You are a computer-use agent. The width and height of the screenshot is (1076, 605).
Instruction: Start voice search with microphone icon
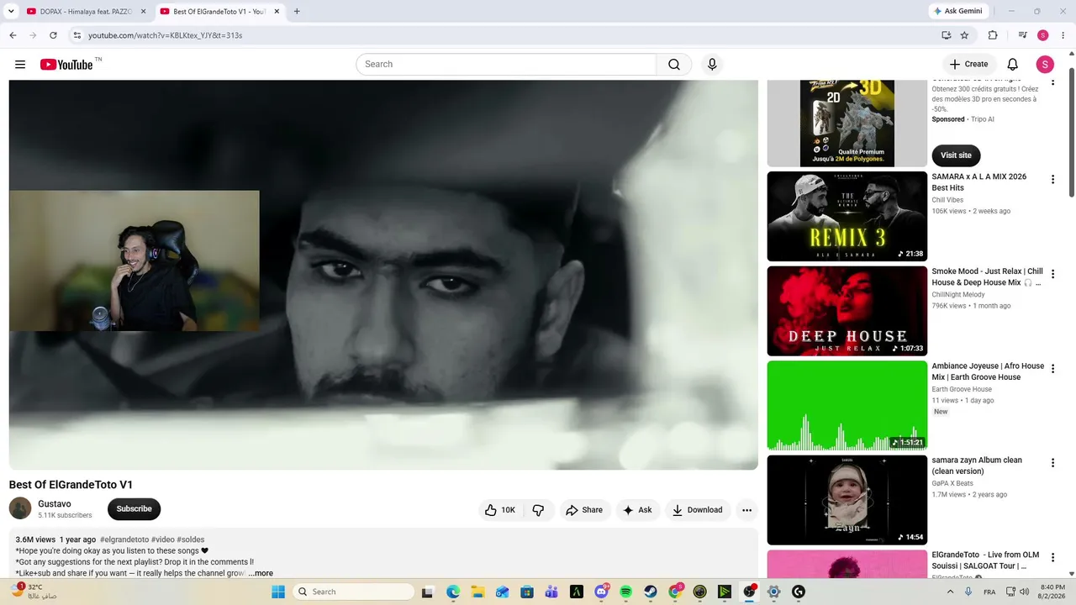(x=712, y=65)
